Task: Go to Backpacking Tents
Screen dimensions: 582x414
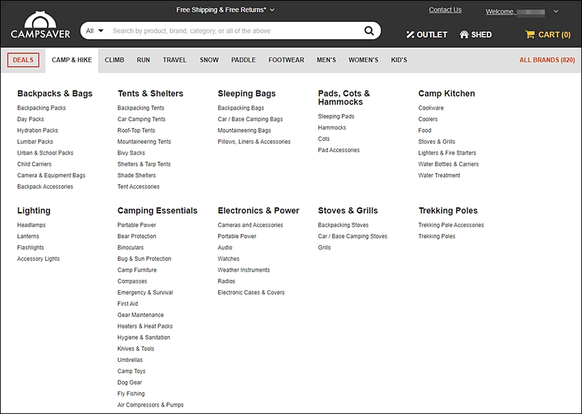Action: [140, 108]
